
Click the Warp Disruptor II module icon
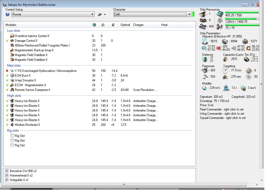point(12,80)
